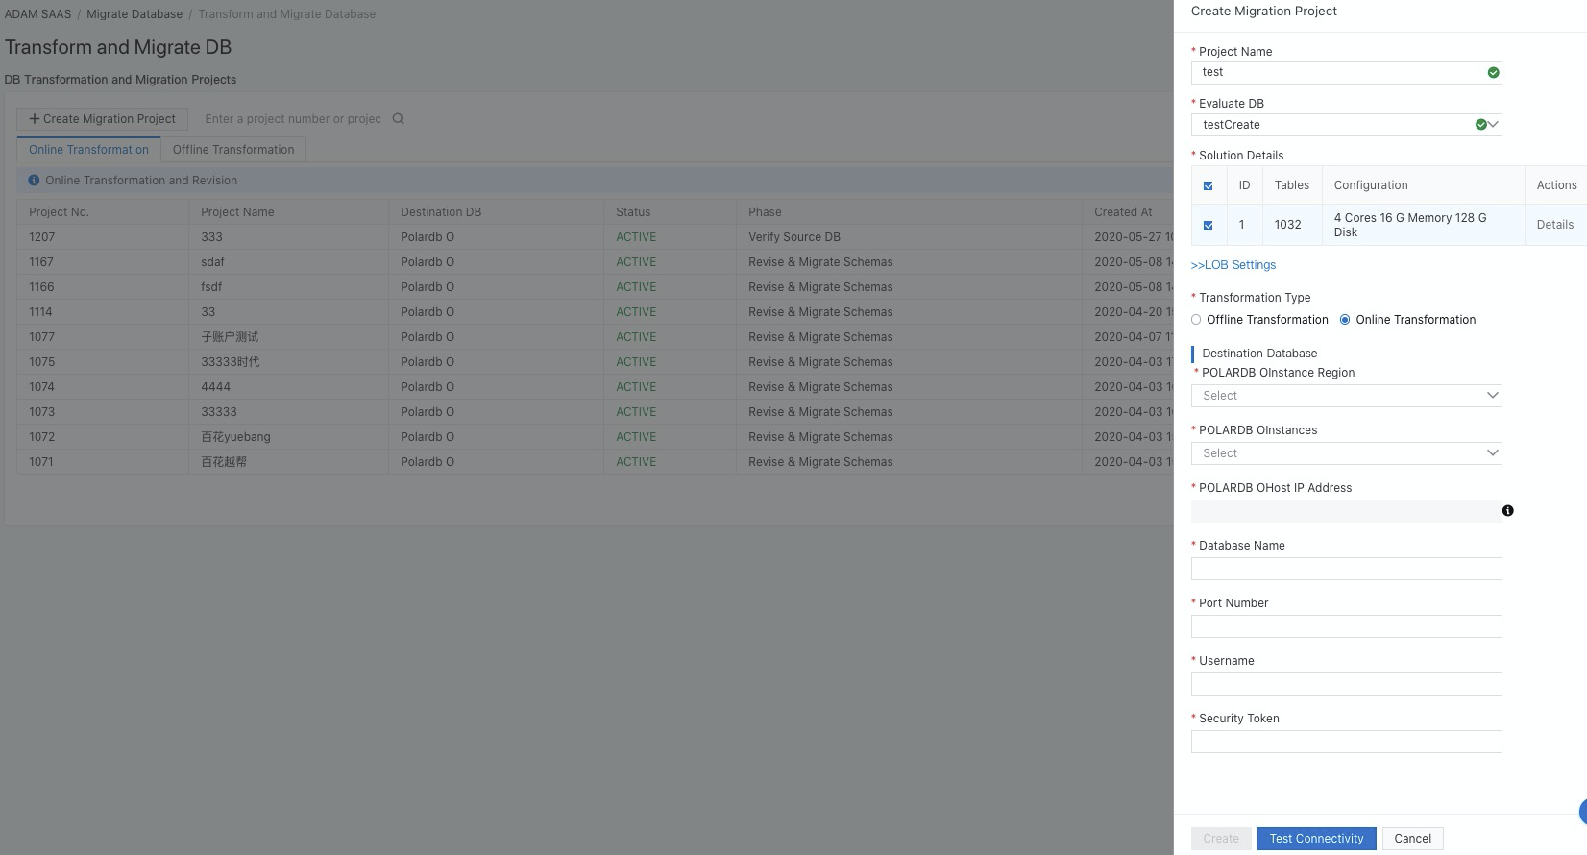Click the Cancel button

point(1412,839)
